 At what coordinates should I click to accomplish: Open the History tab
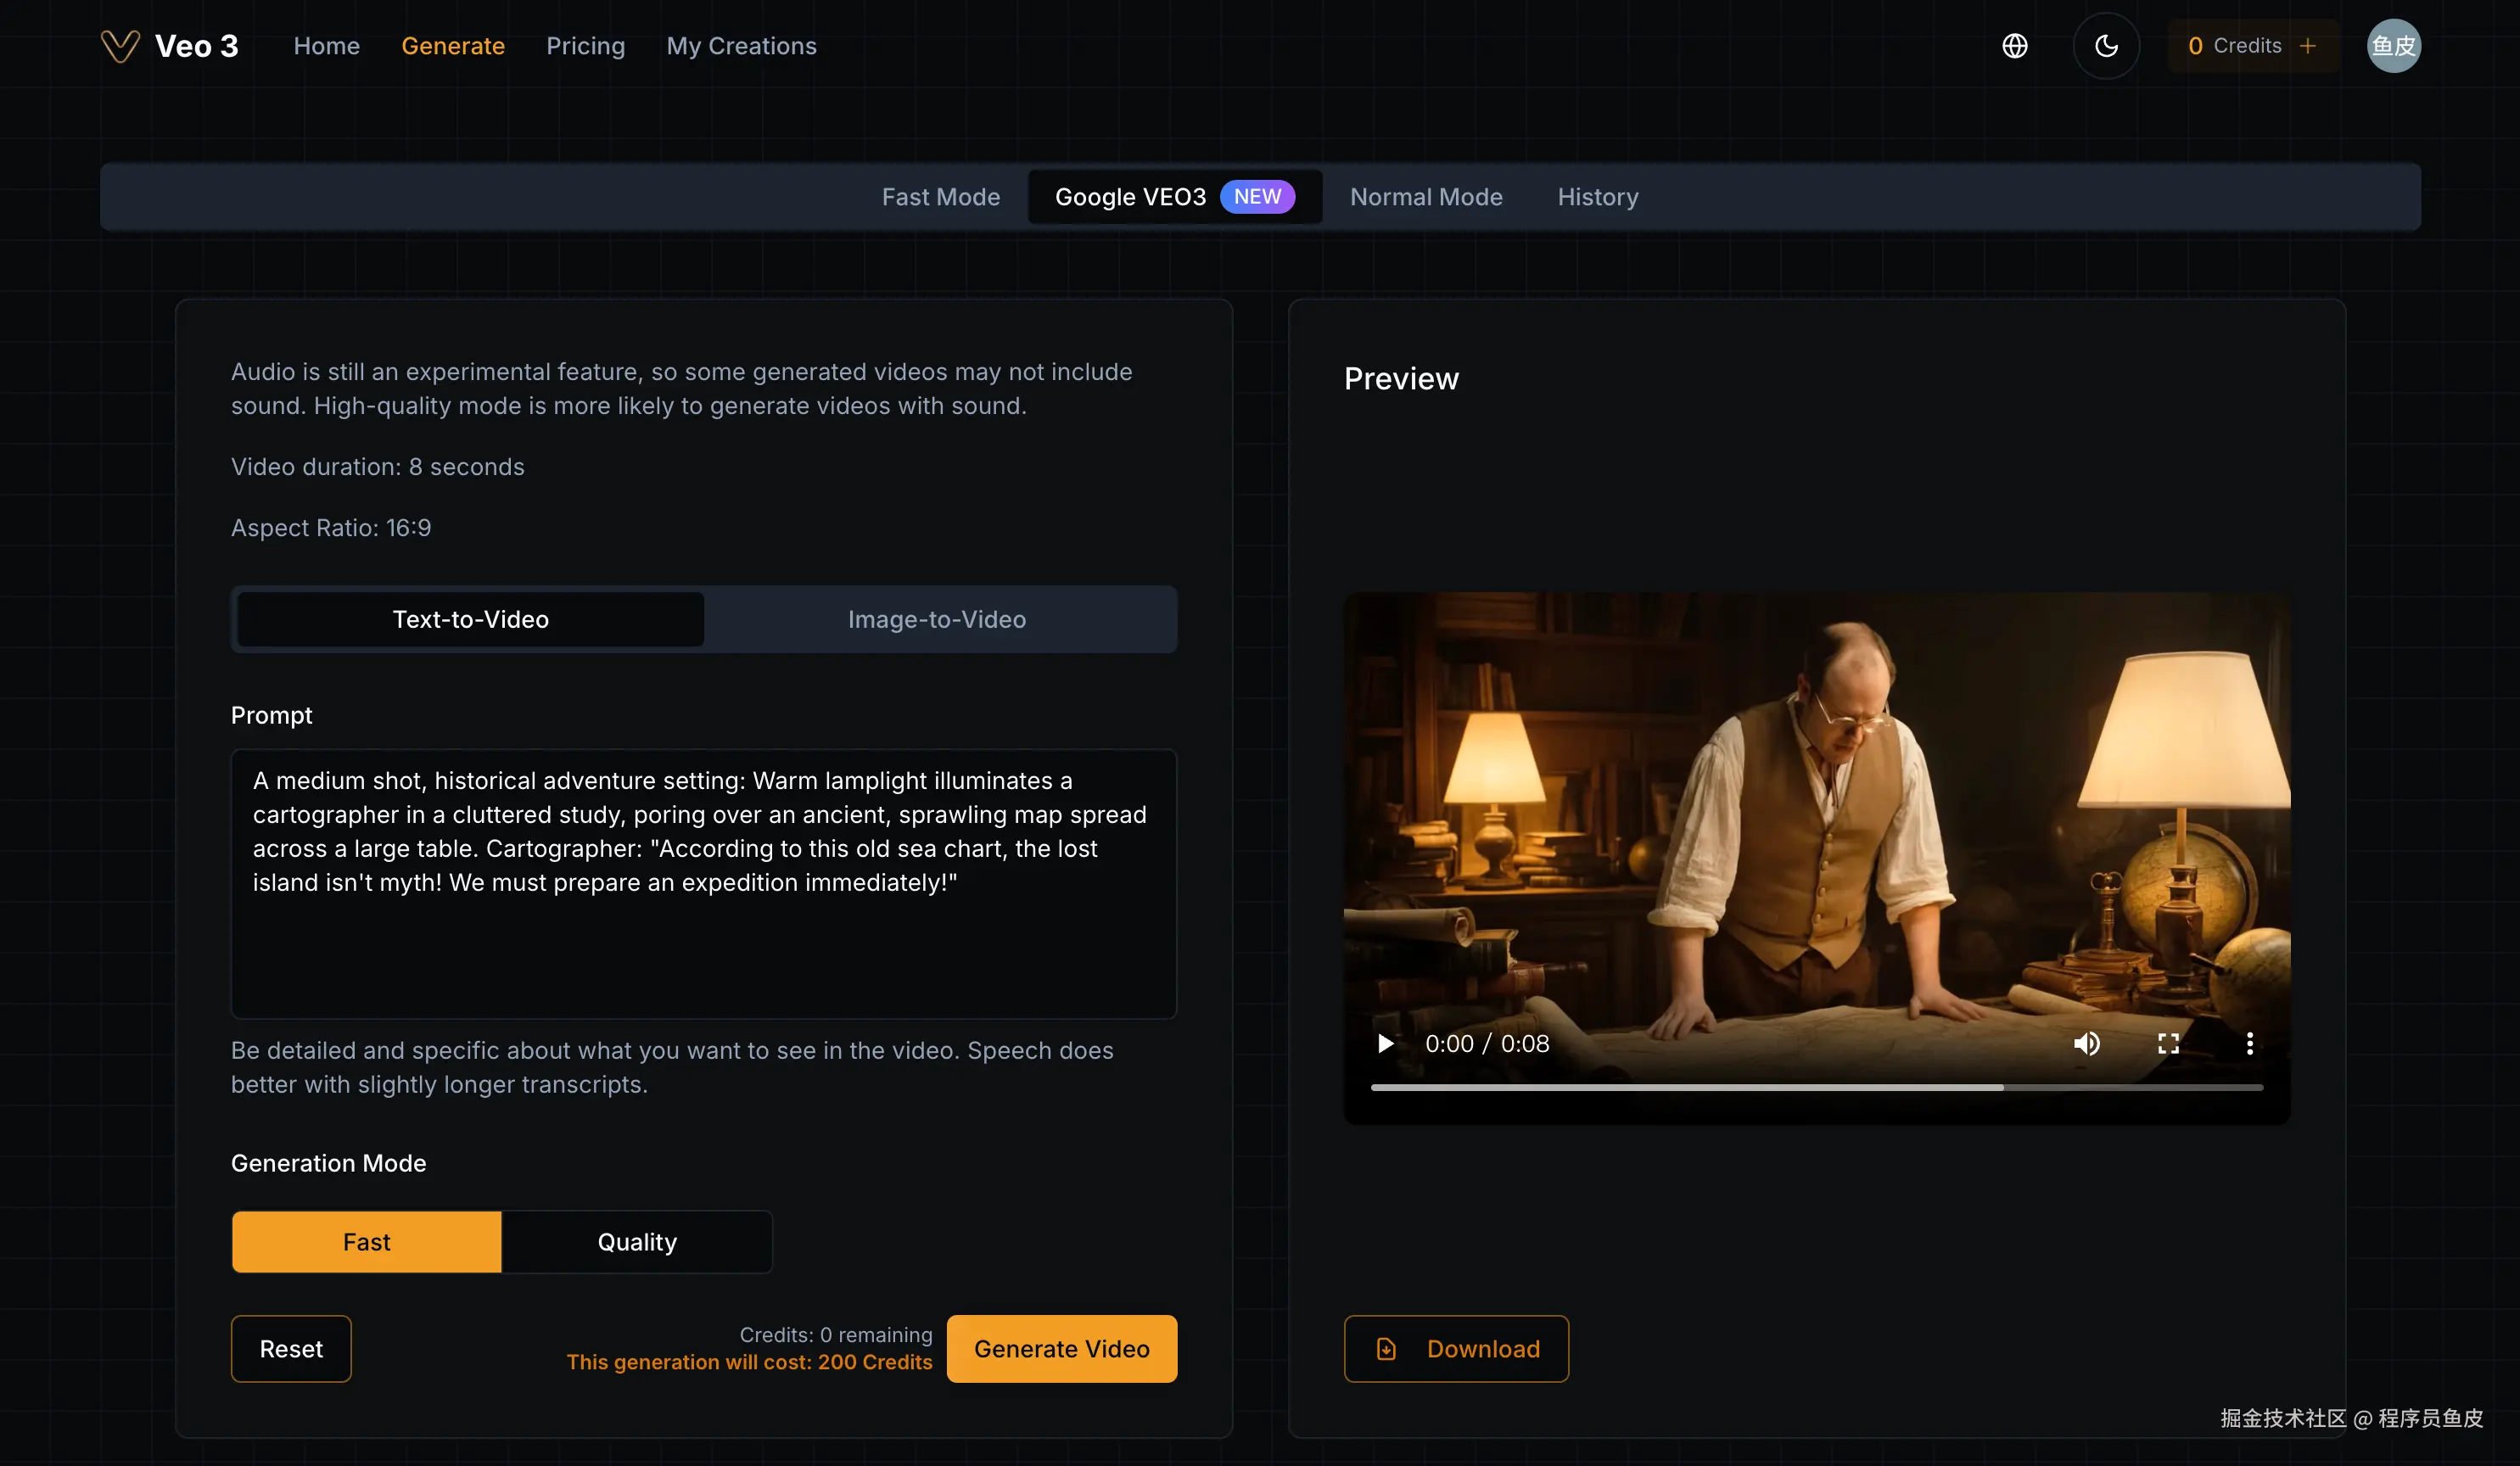[1597, 197]
